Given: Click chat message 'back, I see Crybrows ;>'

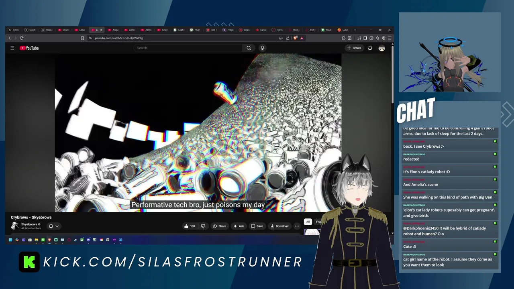Looking at the screenshot, I should pyautogui.click(x=424, y=146).
